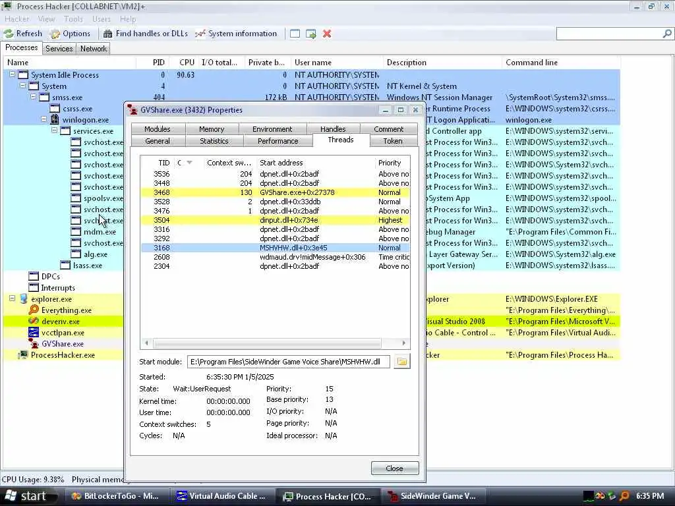Click the red X terminate toolbar icon
675x506 pixels.
(327, 34)
